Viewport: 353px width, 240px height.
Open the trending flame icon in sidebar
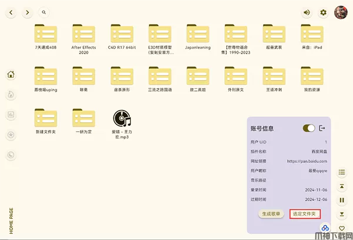pos(11,95)
